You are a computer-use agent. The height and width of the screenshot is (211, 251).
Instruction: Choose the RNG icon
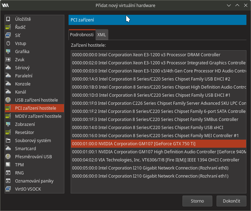pos(8,173)
